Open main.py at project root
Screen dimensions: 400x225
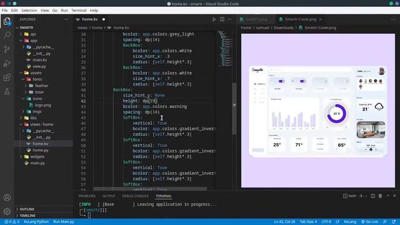(x=37, y=163)
